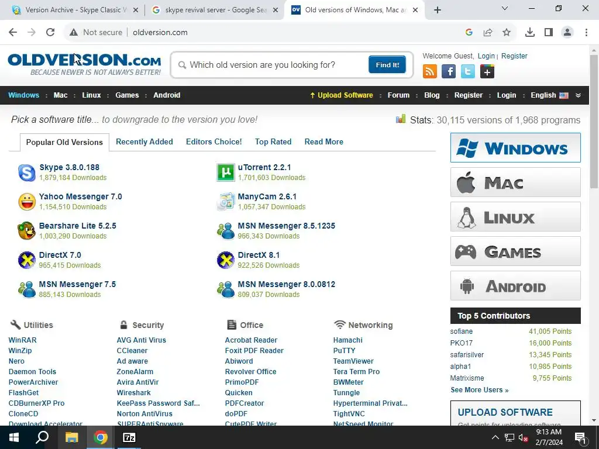Expand the language dropdown chevron
The width and height of the screenshot is (599, 449).
click(579, 95)
